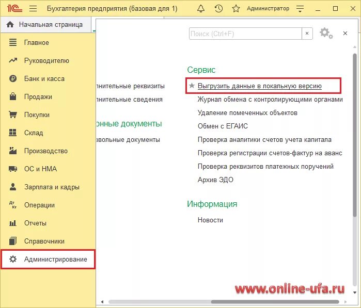Click the Склад warehouse grid icon

(x=13, y=133)
